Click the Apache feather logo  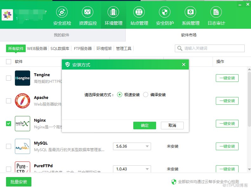[x=23, y=101]
